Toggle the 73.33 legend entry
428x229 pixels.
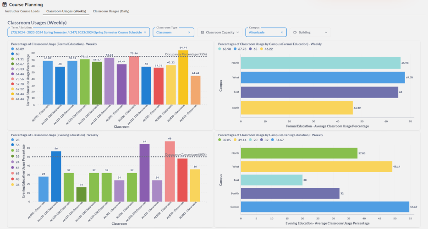[x=17, y=69]
